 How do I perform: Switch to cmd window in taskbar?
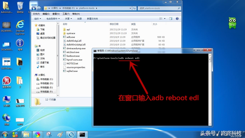(x=82, y=134)
